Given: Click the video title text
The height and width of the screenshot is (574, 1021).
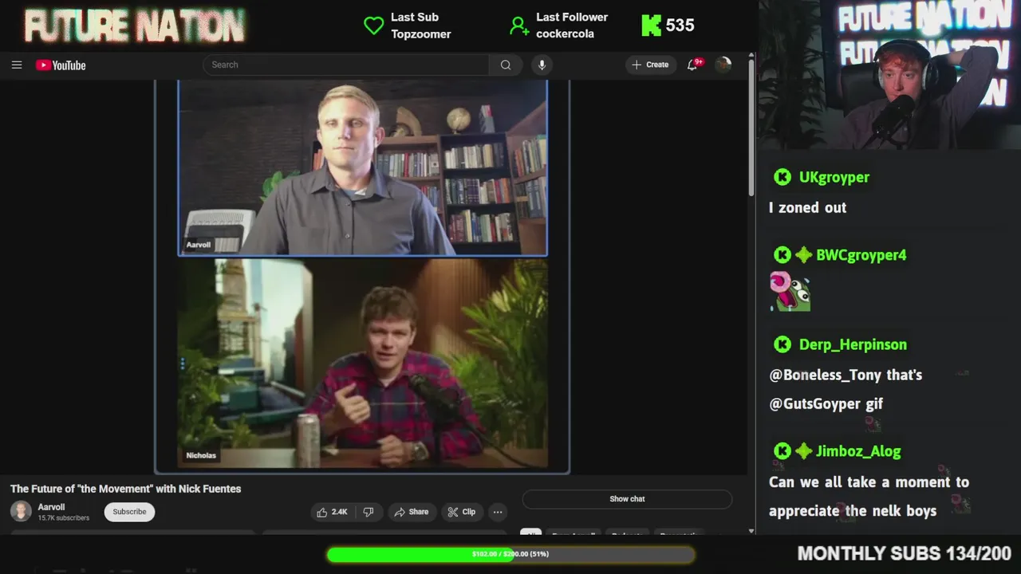Looking at the screenshot, I should 125,489.
